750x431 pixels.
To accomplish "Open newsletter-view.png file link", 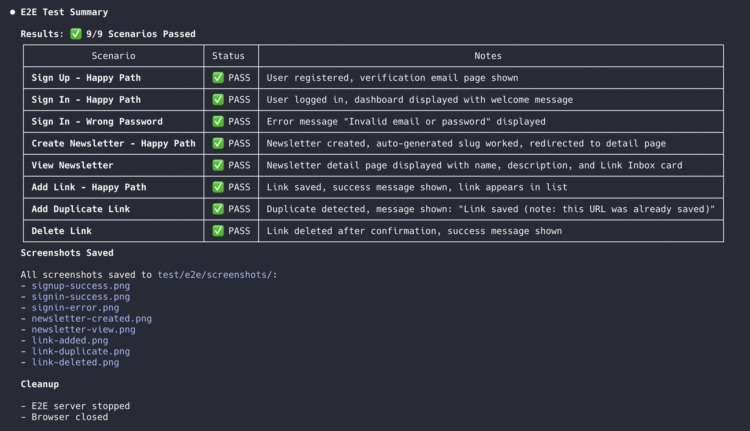I will (84, 329).
